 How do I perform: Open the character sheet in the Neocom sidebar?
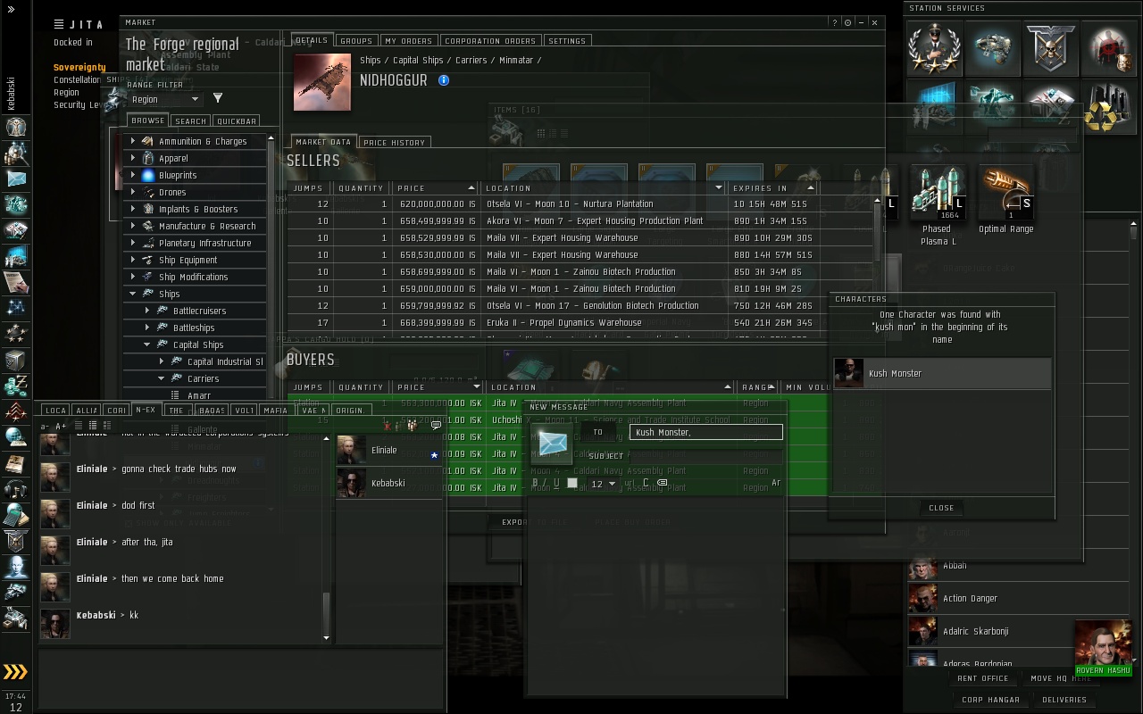[x=15, y=128]
